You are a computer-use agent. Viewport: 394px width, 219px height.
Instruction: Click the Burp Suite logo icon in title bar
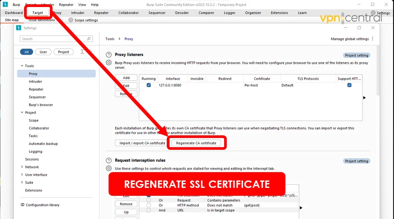point(5,4)
